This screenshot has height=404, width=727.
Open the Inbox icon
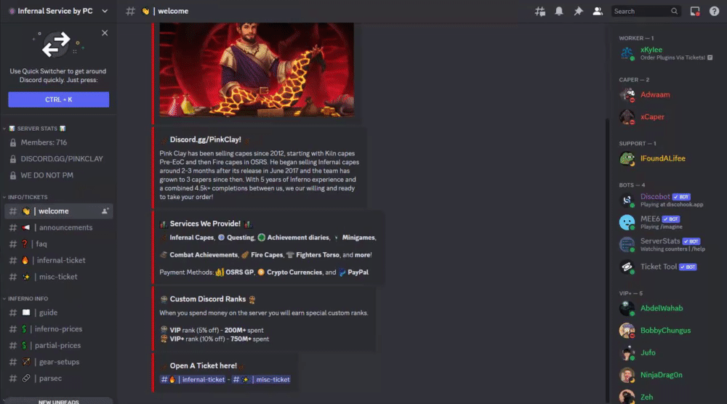[x=694, y=11]
